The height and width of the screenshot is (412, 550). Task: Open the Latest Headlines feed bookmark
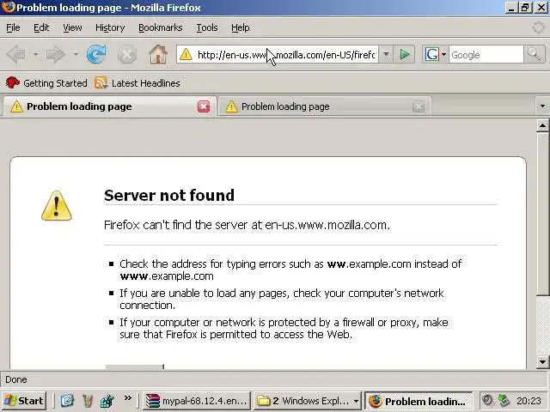click(137, 83)
